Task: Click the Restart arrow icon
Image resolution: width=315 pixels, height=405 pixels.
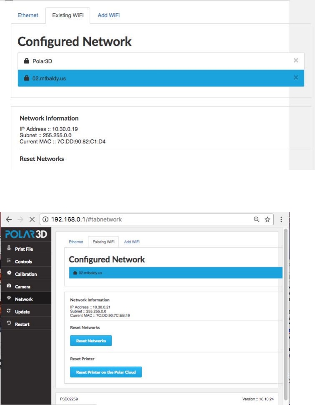Action: click(x=9, y=323)
